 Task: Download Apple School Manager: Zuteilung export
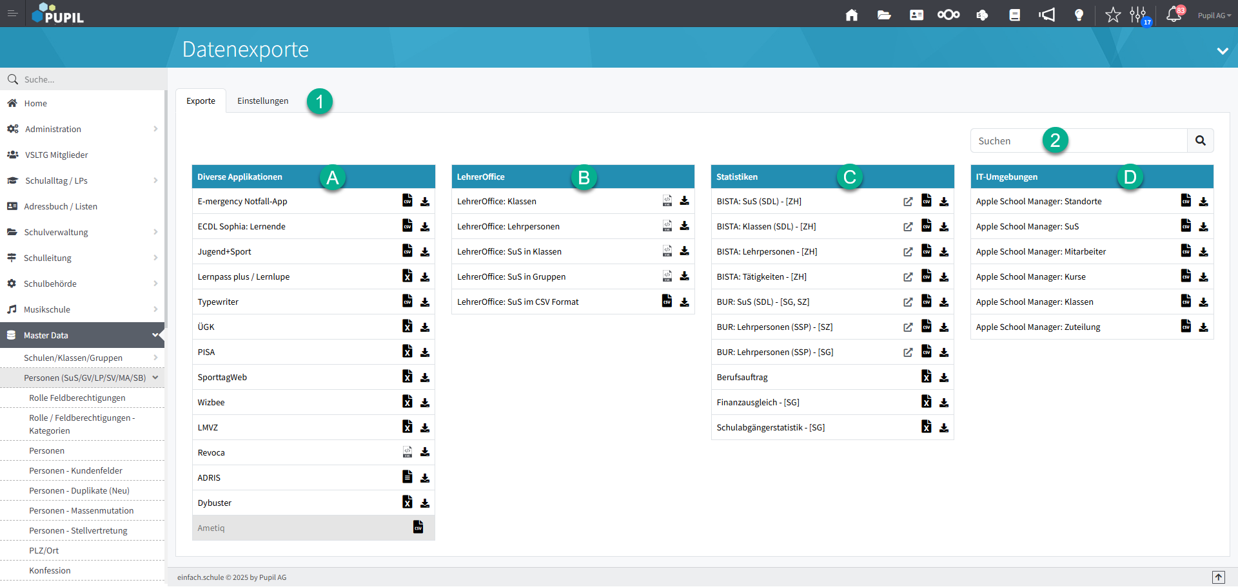tap(1204, 327)
